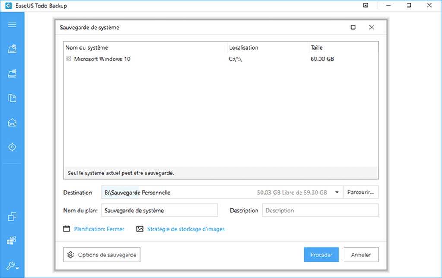Minimize the EaseUS Todo Backup window
The width and height of the screenshot is (442, 278).
tap(388, 5)
